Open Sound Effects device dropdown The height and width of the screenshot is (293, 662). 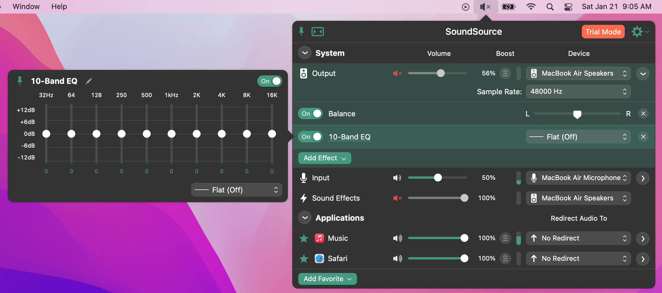coord(578,198)
